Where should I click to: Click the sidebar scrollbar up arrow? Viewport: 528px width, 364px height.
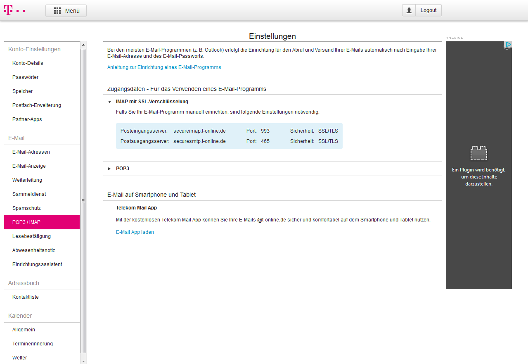pos(83,45)
